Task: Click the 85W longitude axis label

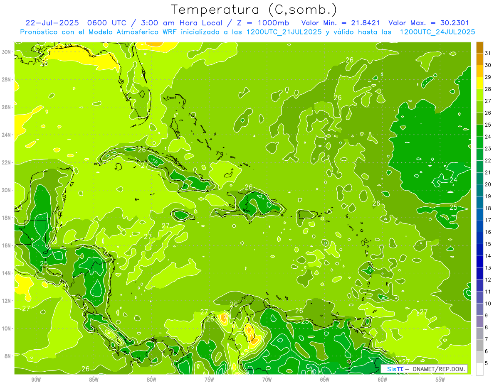Action: point(94,379)
